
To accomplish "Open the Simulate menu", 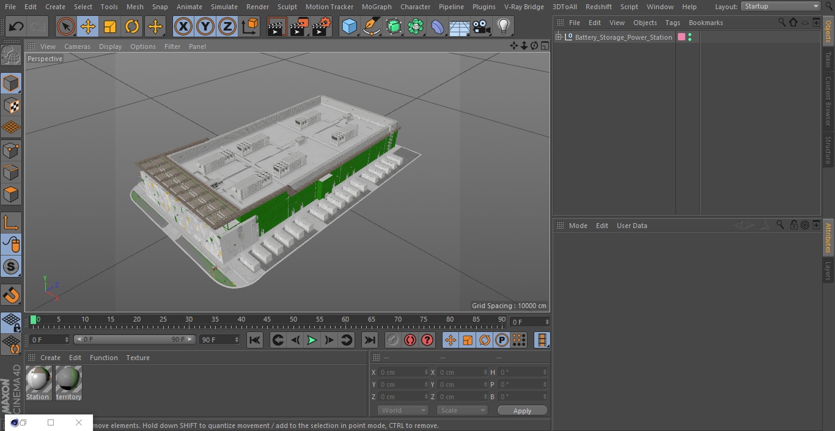I will pos(224,7).
